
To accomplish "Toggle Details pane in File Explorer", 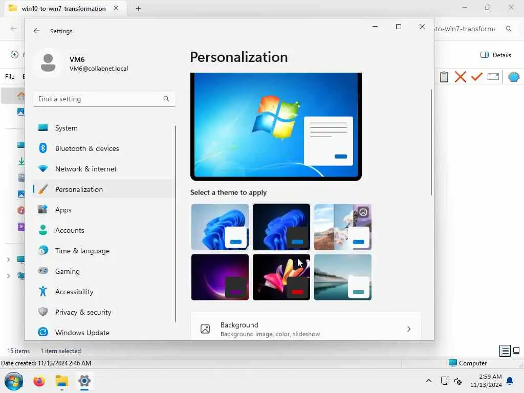I will [x=495, y=55].
